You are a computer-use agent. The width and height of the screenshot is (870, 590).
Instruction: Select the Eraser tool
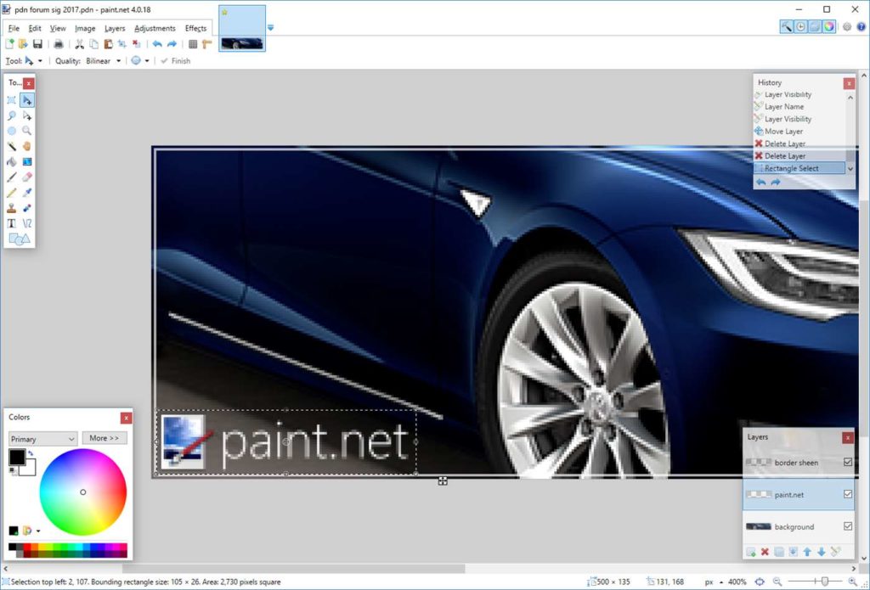click(26, 177)
